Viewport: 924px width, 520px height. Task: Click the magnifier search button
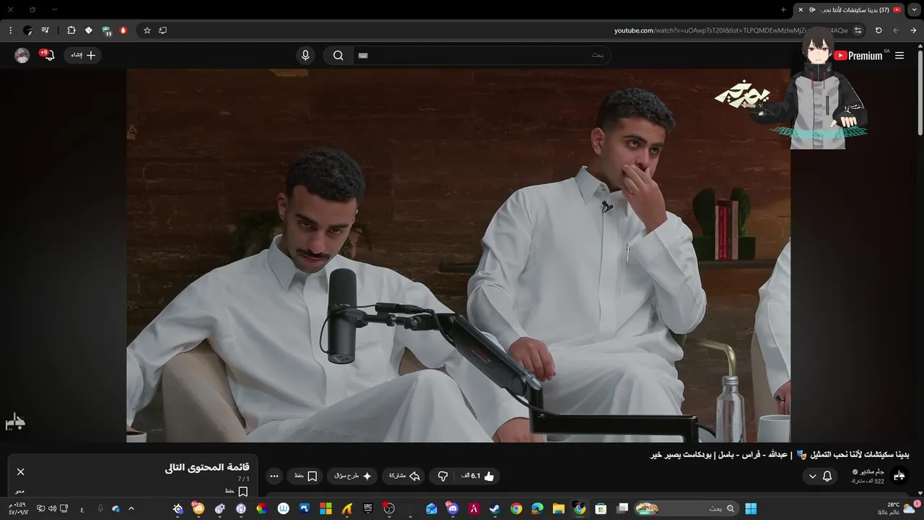tap(338, 56)
